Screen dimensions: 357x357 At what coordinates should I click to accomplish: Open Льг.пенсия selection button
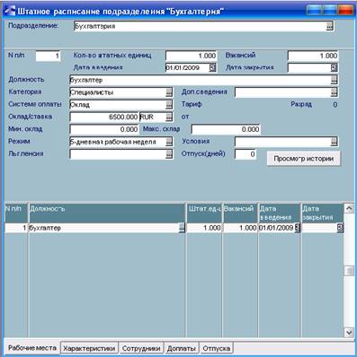tap(169, 154)
